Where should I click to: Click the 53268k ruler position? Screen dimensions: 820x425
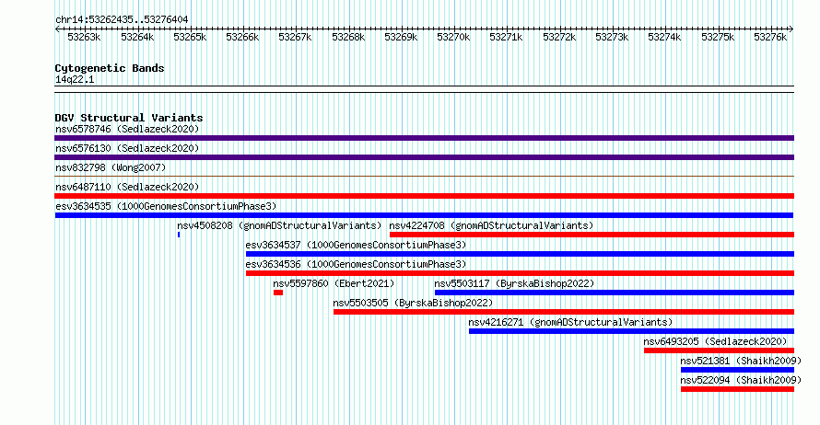tap(348, 37)
